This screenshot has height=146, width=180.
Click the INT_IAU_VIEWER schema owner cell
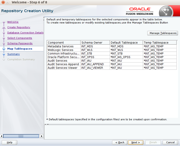(x=95, y=68)
